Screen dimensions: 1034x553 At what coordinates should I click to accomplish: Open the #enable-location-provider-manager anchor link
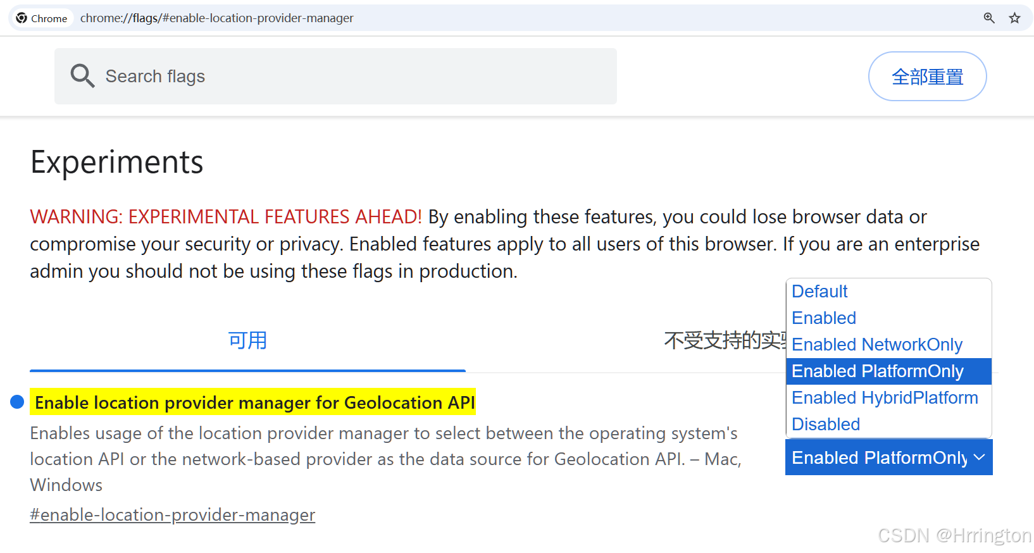172,515
